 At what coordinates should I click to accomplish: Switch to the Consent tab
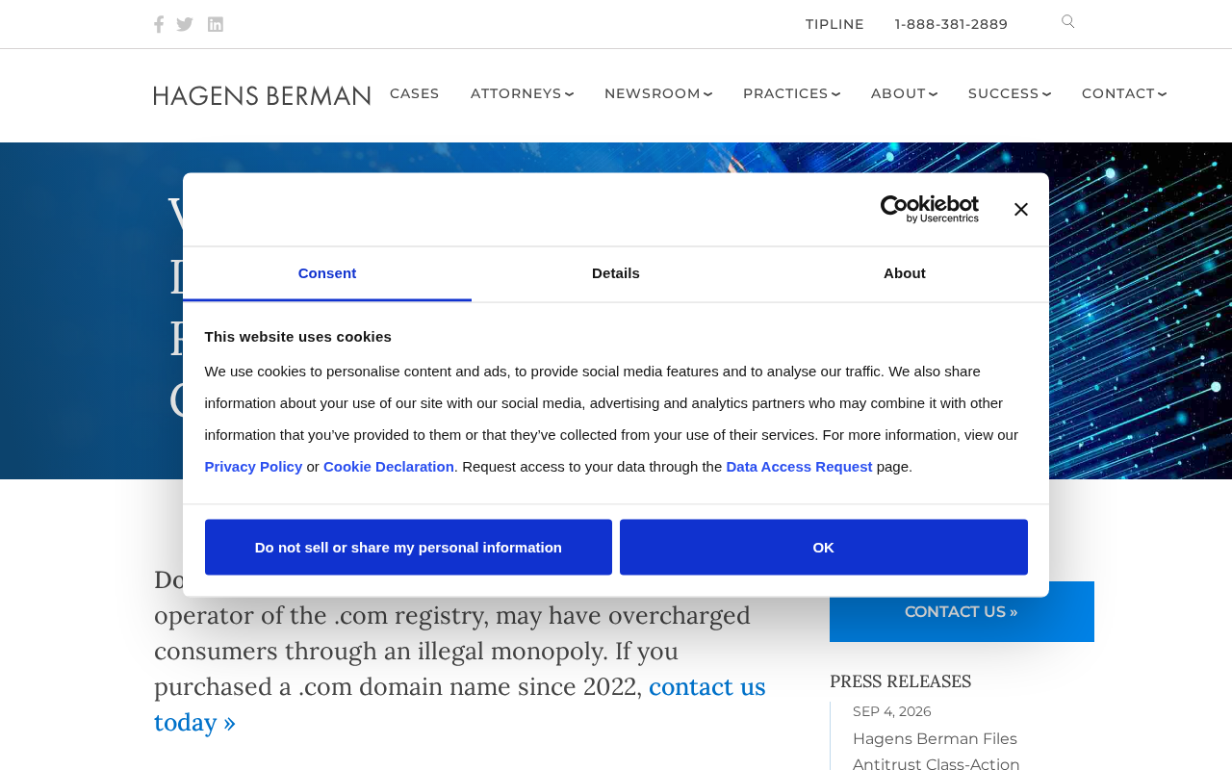[327, 274]
